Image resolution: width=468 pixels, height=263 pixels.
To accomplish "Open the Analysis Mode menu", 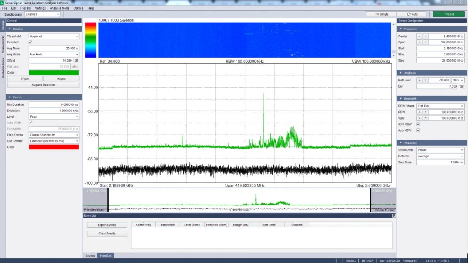I will point(59,8).
